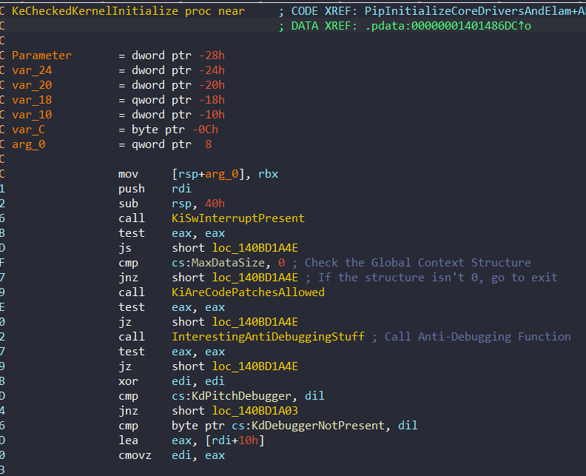Select the cmovz instruction mnemonic

pyautogui.click(x=135, y=455)
